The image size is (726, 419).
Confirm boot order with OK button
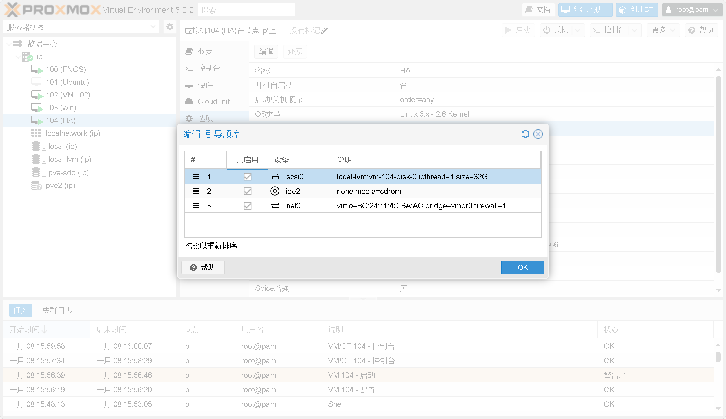pyautogui.click(x=522, y=267)
